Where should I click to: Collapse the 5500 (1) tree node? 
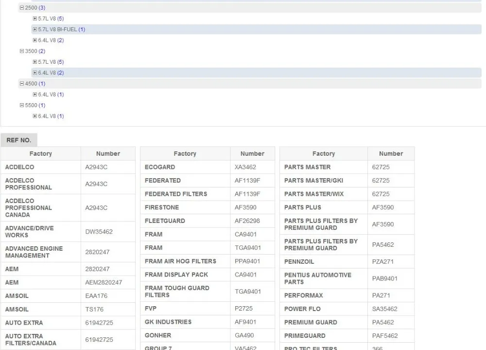click(22, 105)
